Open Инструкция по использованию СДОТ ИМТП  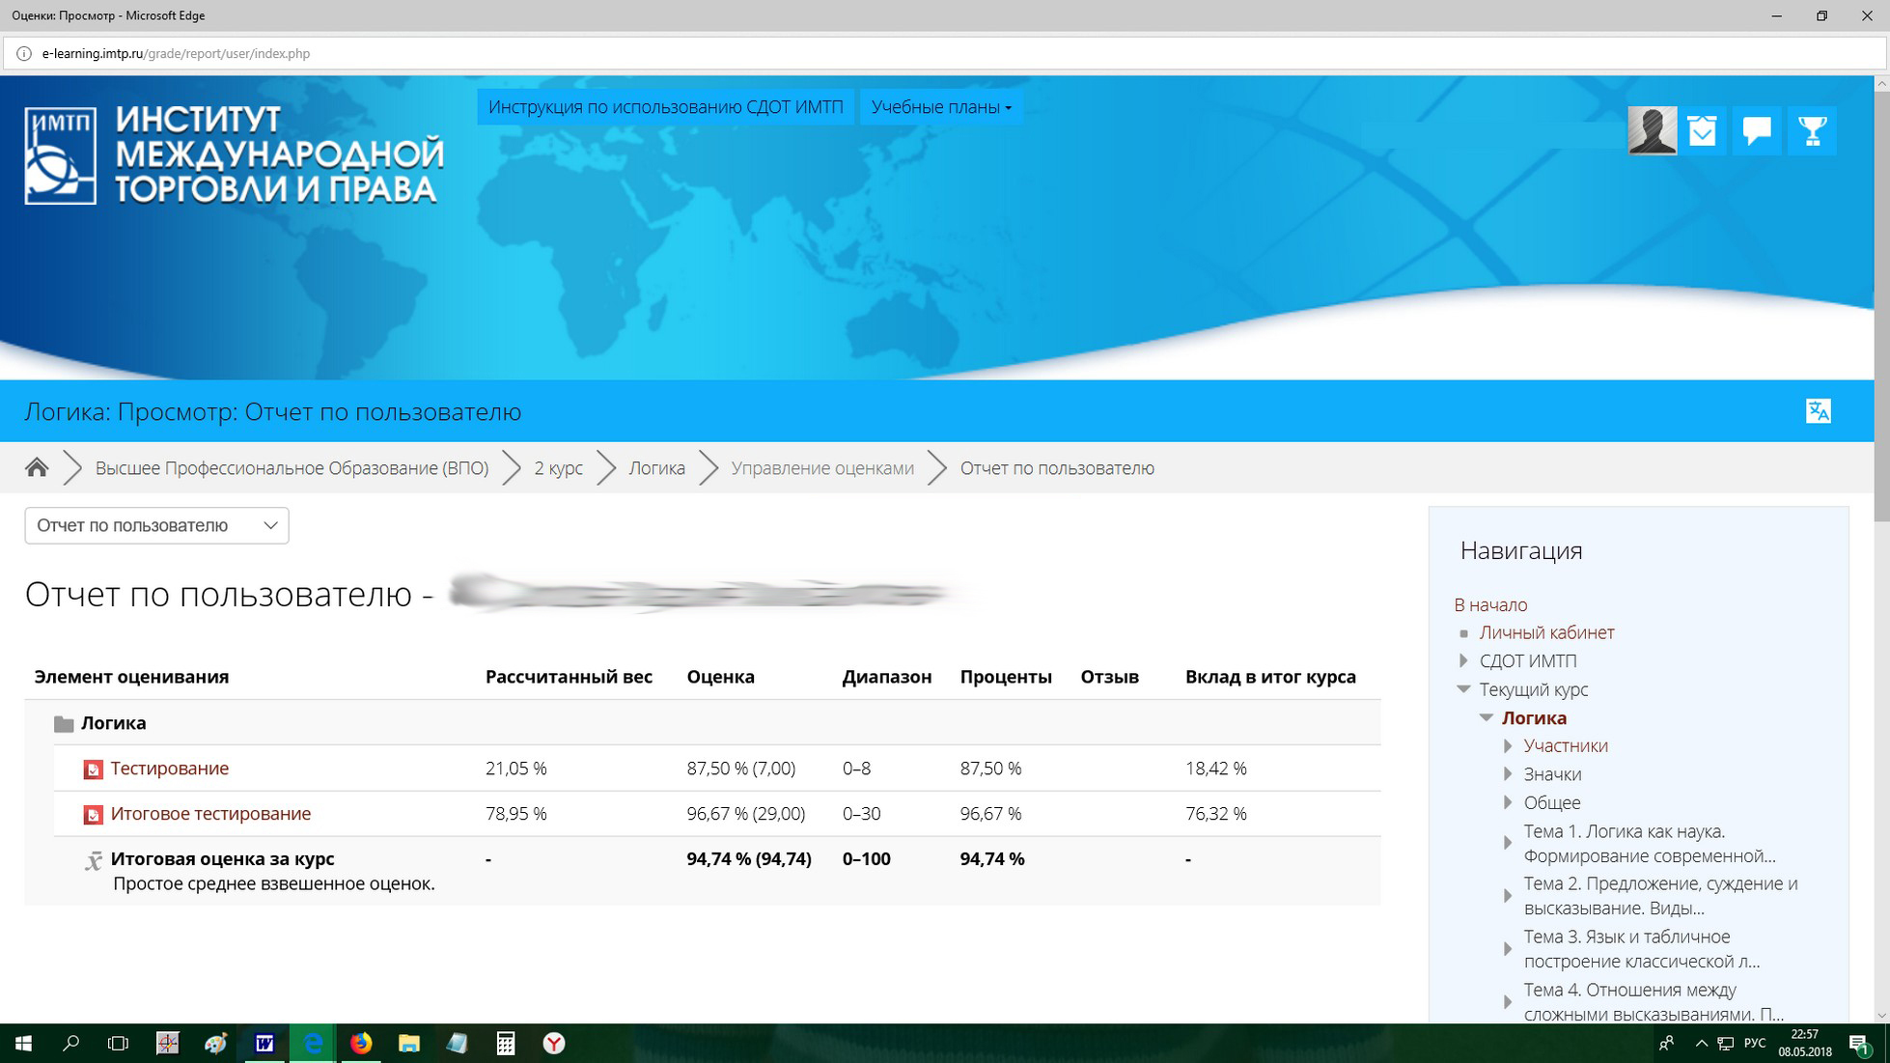coord(665,107)
